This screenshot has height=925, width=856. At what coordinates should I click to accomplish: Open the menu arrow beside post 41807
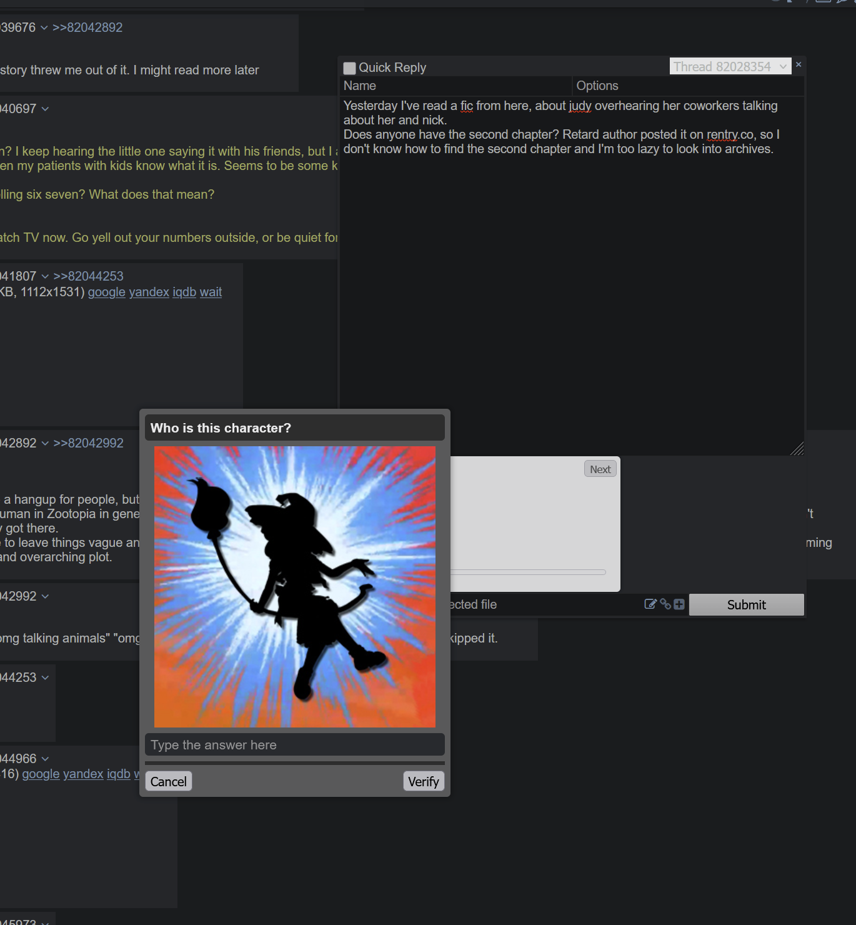(x=45, y=276)
